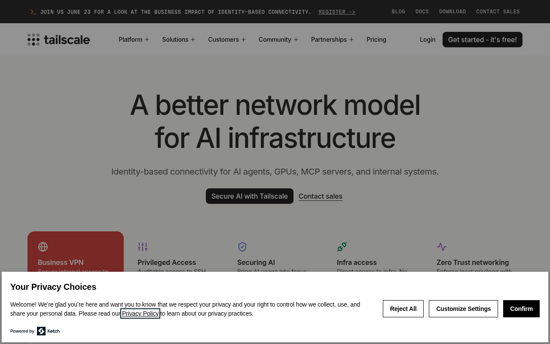Click the Your Privacy Choices heading
The image size is (550, 344).
[x=53, y=287]
